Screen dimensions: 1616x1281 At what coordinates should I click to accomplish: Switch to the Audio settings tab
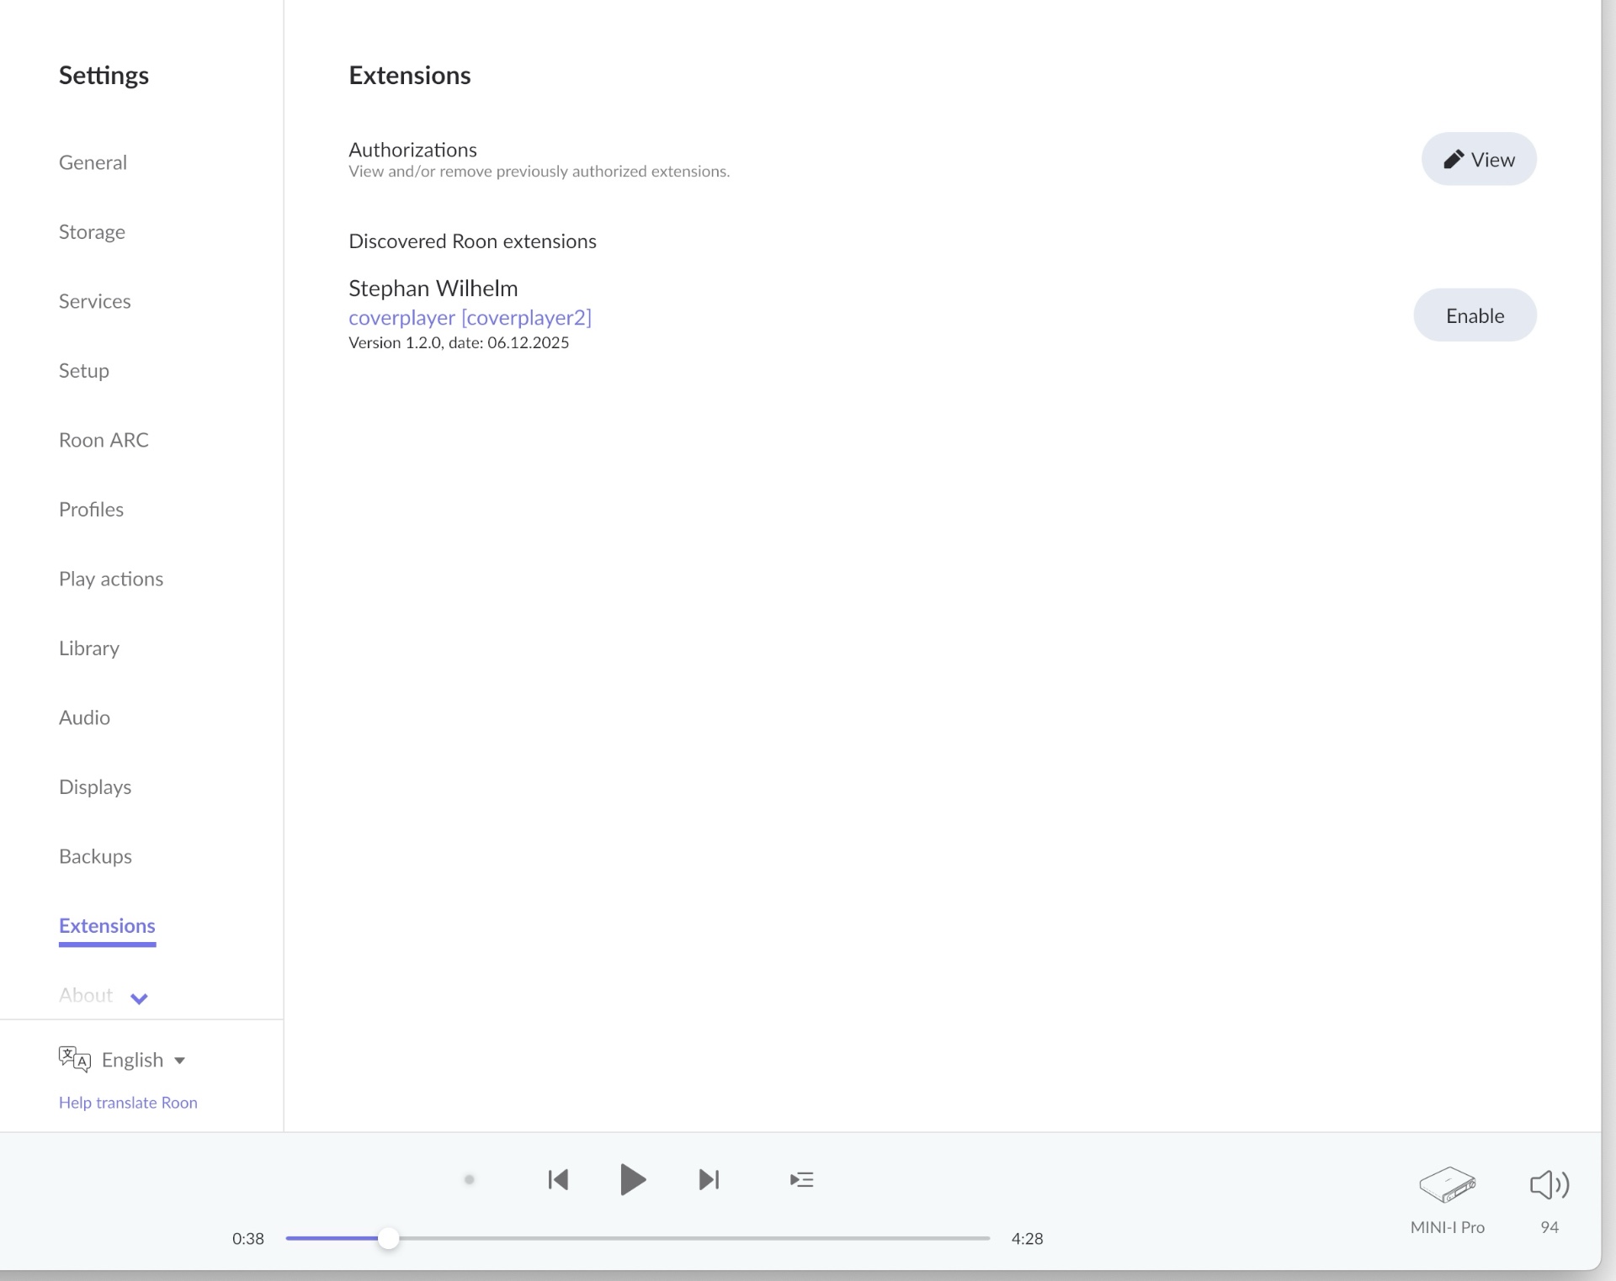click(84, 717)
